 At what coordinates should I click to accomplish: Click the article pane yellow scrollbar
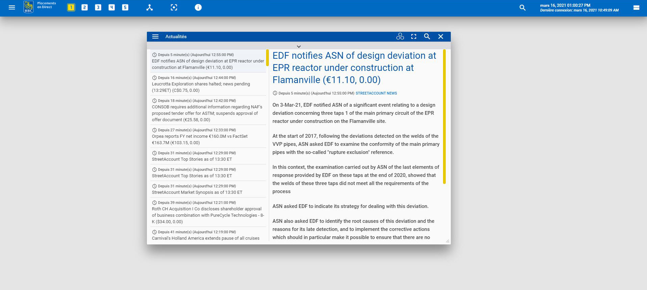pyautogui.click(x=444, y=116)
